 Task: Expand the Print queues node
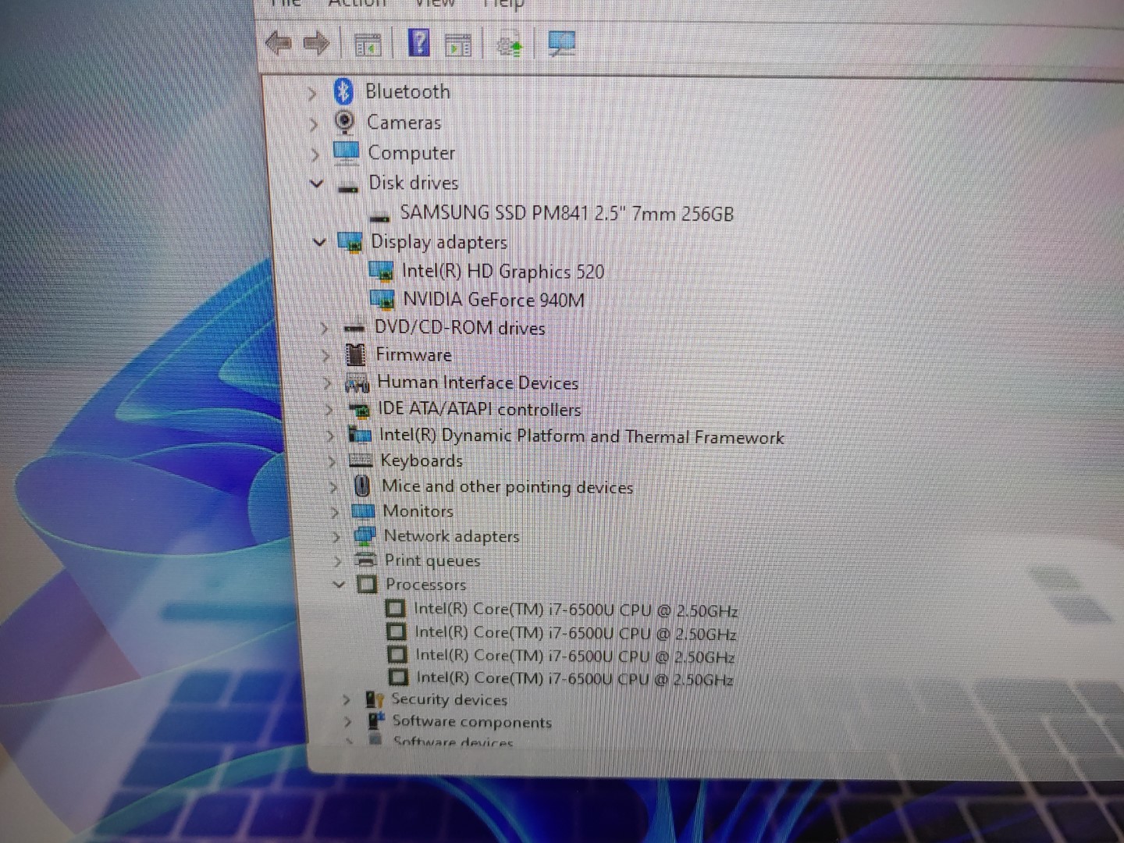click(337, 561)
